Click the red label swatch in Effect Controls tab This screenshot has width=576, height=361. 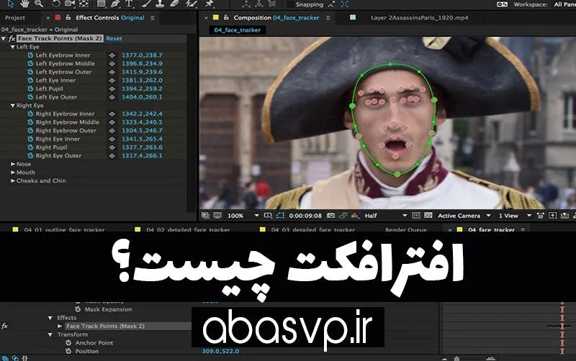[x=58, y=17]
